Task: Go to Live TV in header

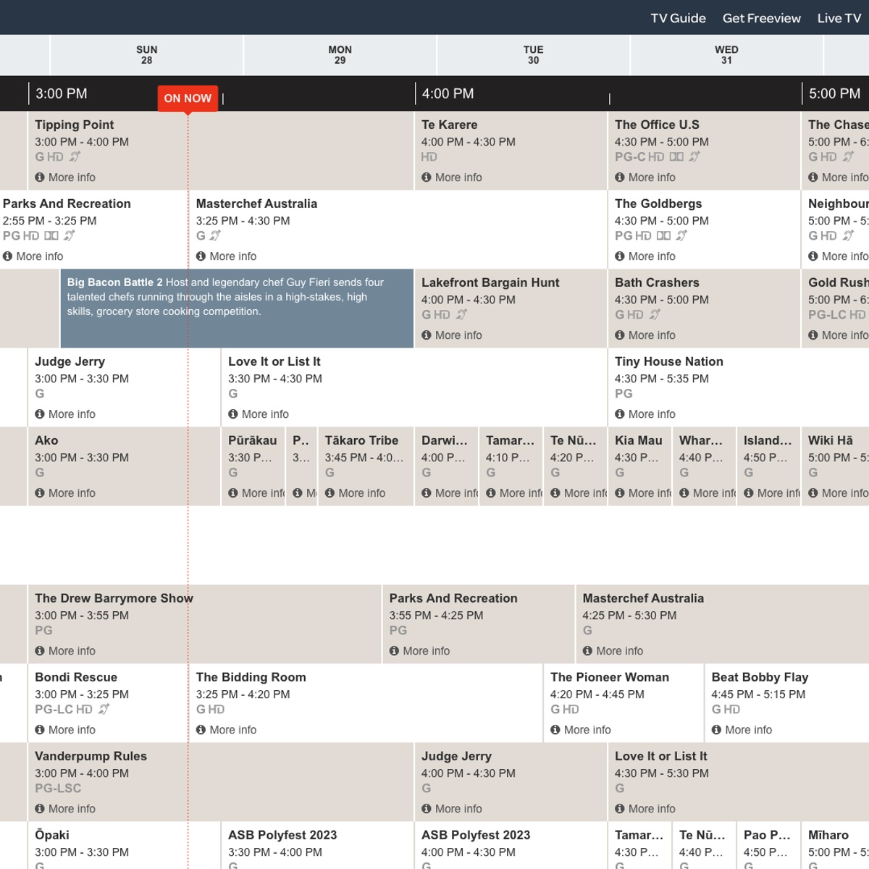Action: click(x=839, y=18)
